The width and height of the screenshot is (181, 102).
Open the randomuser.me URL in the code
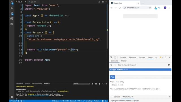coord(63,39)
